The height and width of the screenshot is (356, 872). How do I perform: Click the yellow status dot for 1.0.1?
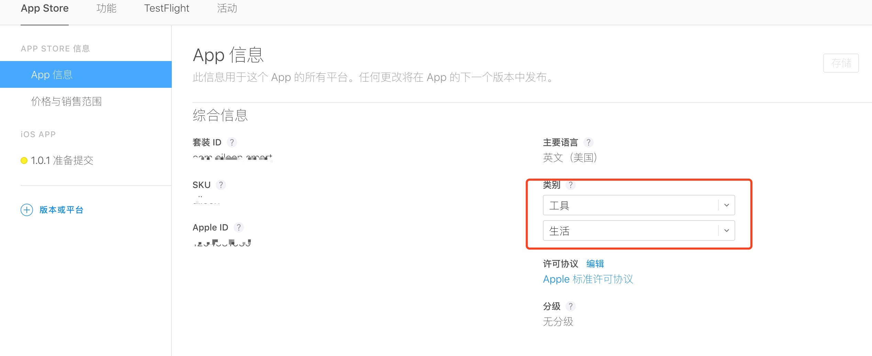[24, 161]
